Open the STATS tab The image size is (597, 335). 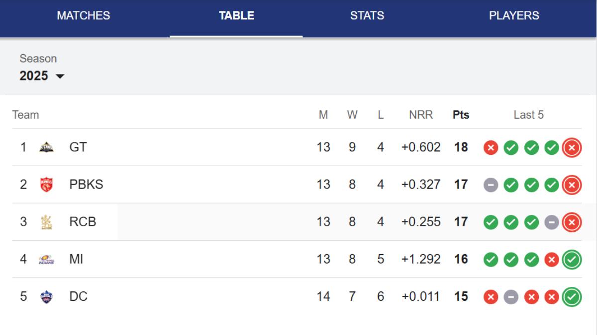pyautogui.click(x=367, y=15)
